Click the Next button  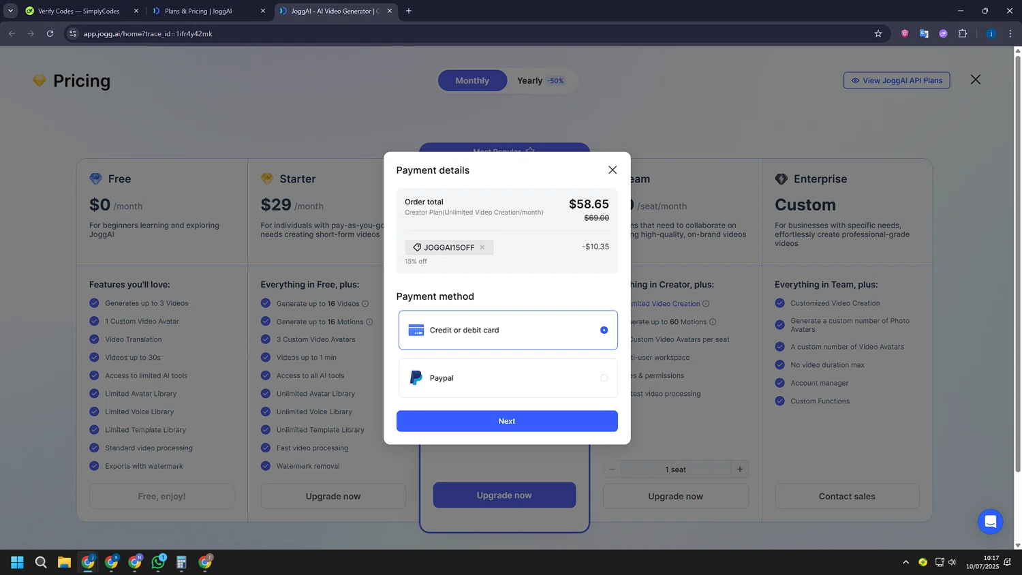point(507,421)
